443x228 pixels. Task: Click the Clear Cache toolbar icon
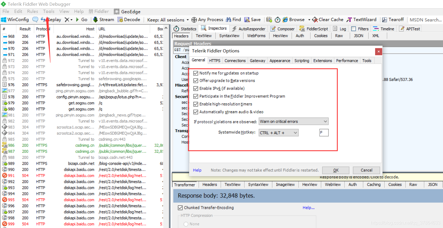(315, 20)
